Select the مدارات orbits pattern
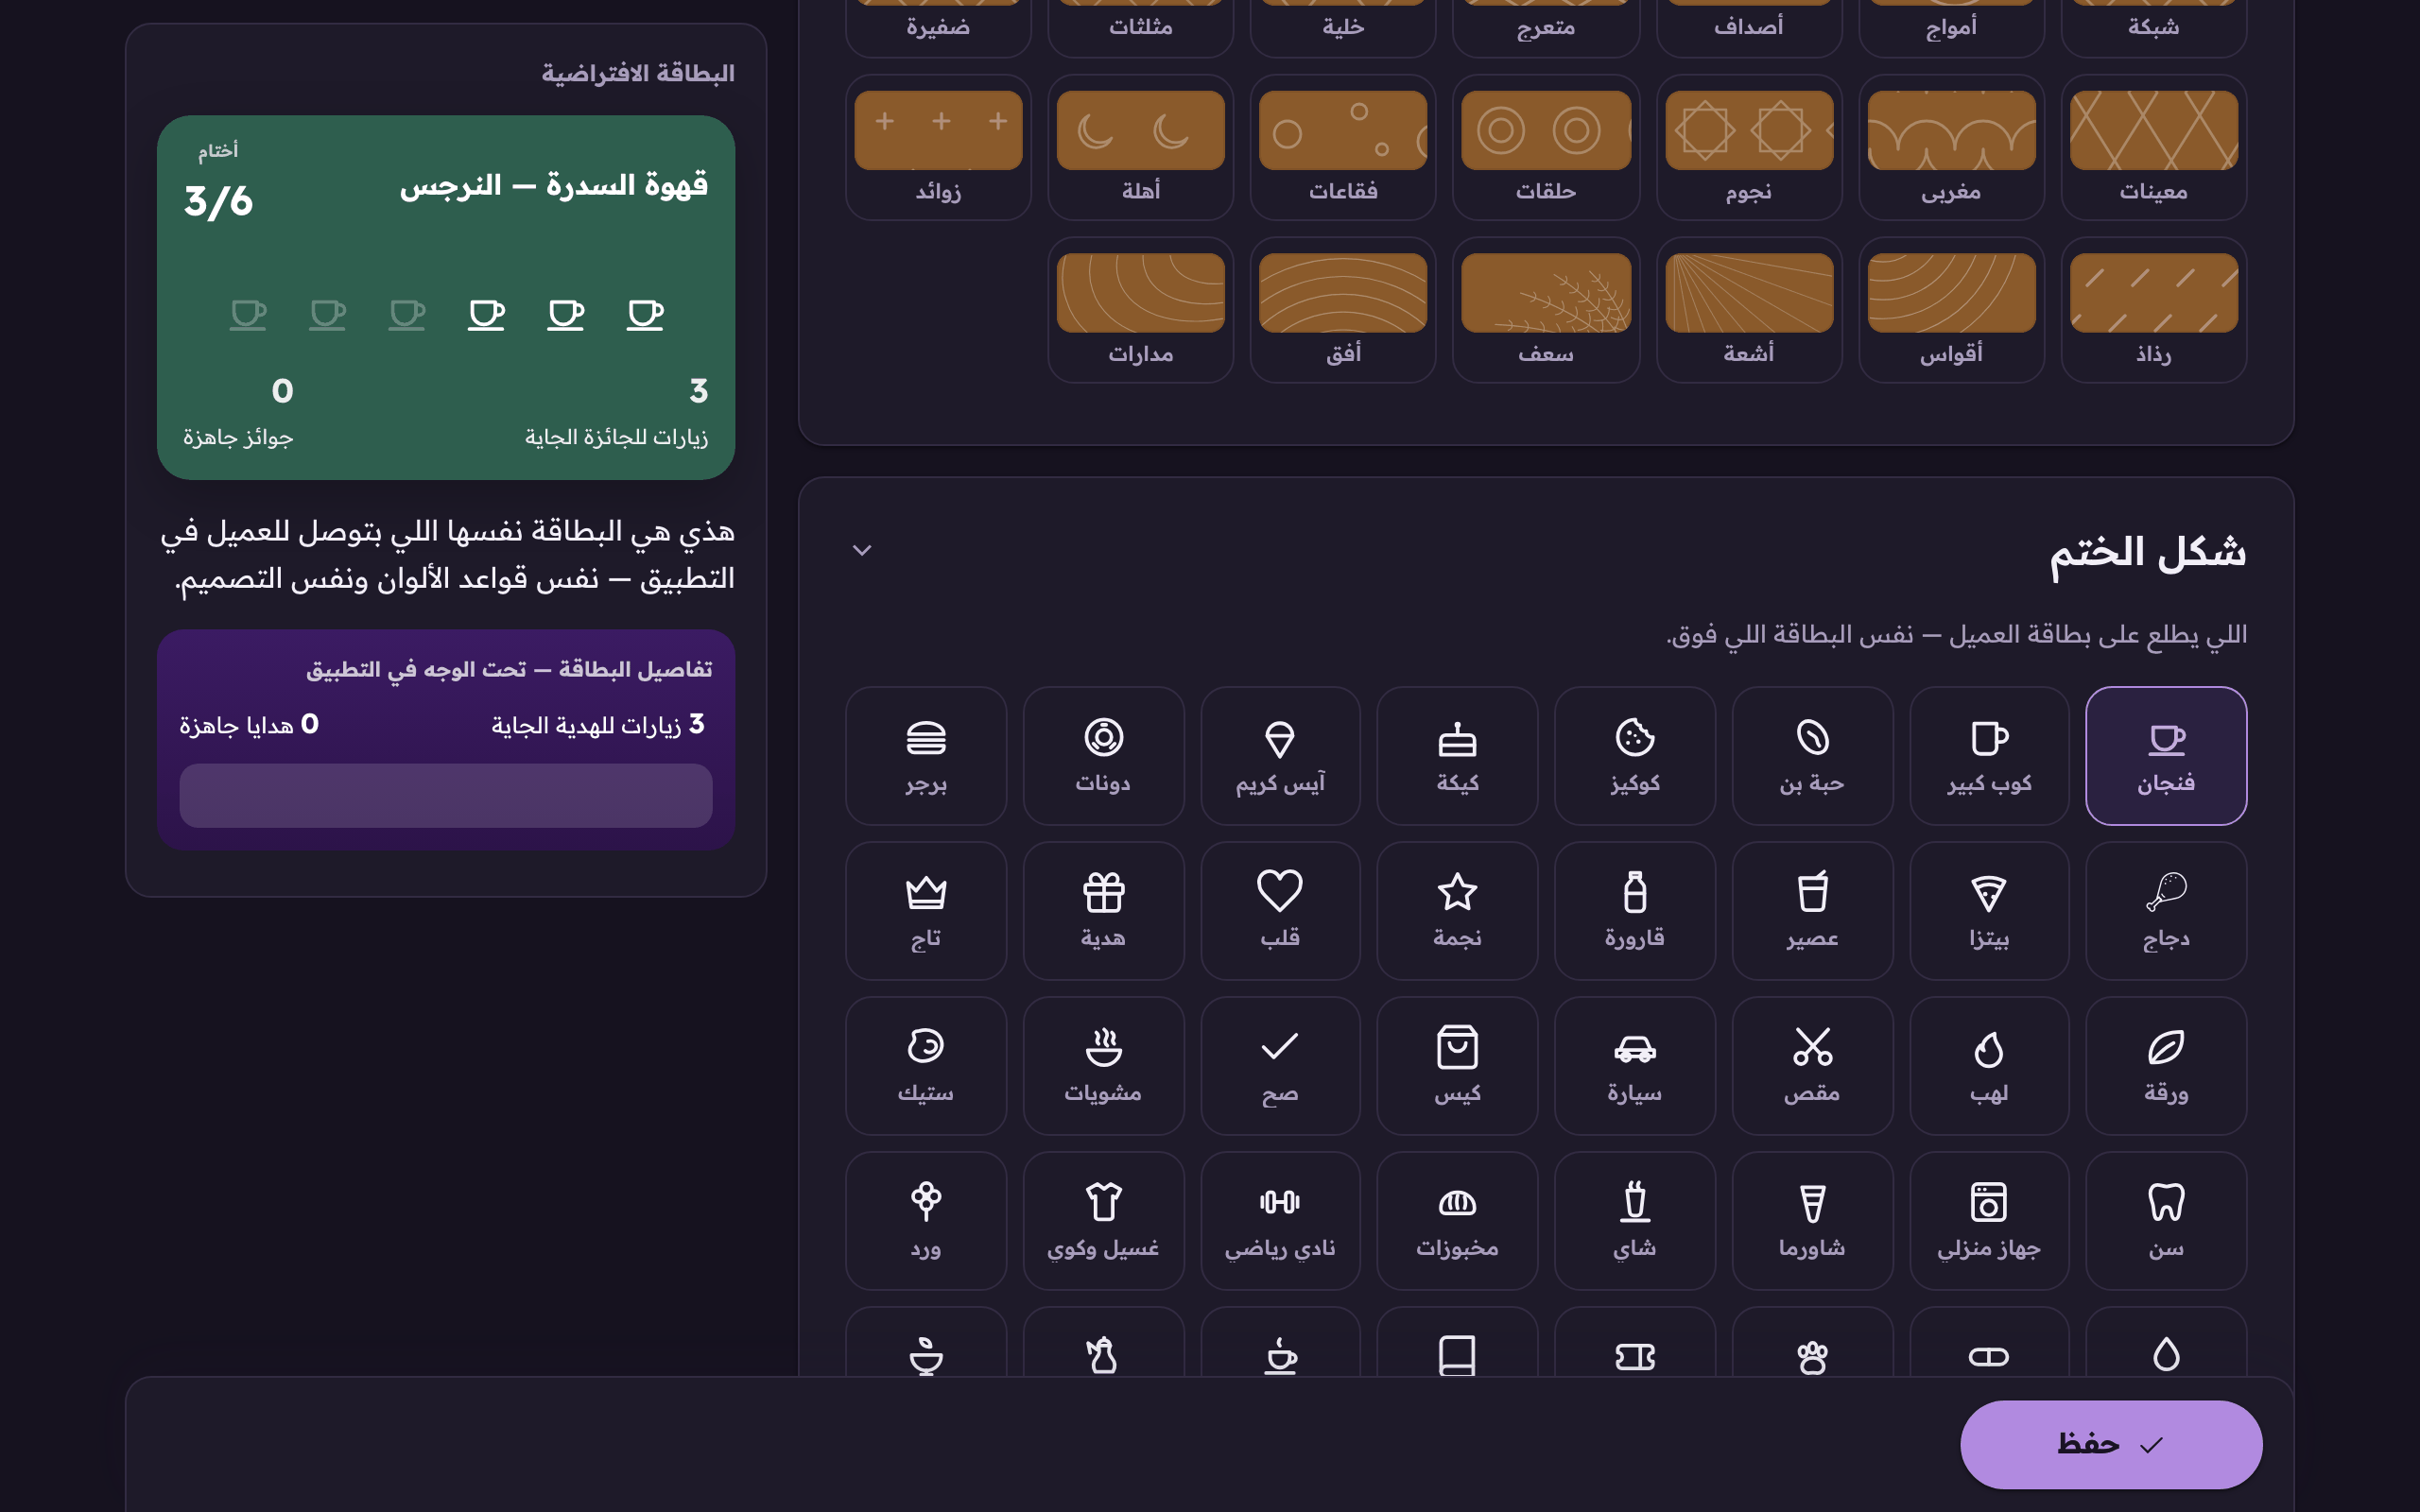 (1141, 310)
